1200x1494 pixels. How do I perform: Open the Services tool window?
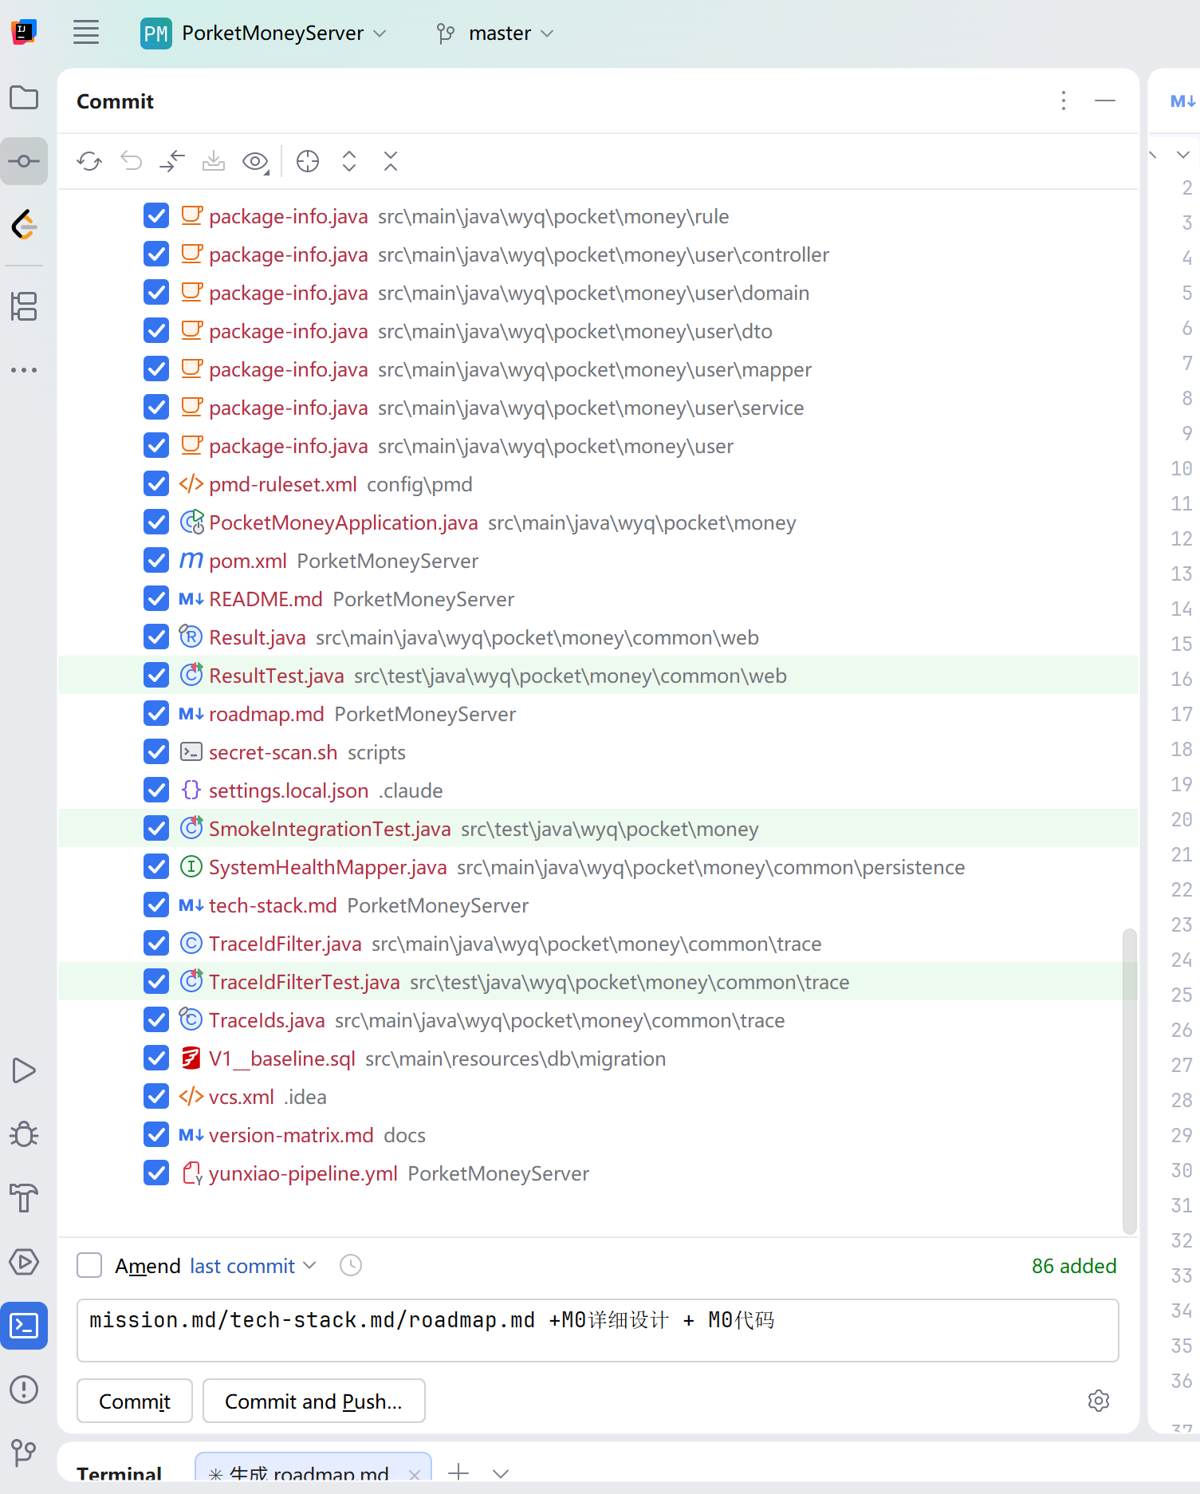[24, 1262]
